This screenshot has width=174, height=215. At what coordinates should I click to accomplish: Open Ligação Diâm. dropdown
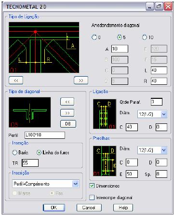pos(164,114)
